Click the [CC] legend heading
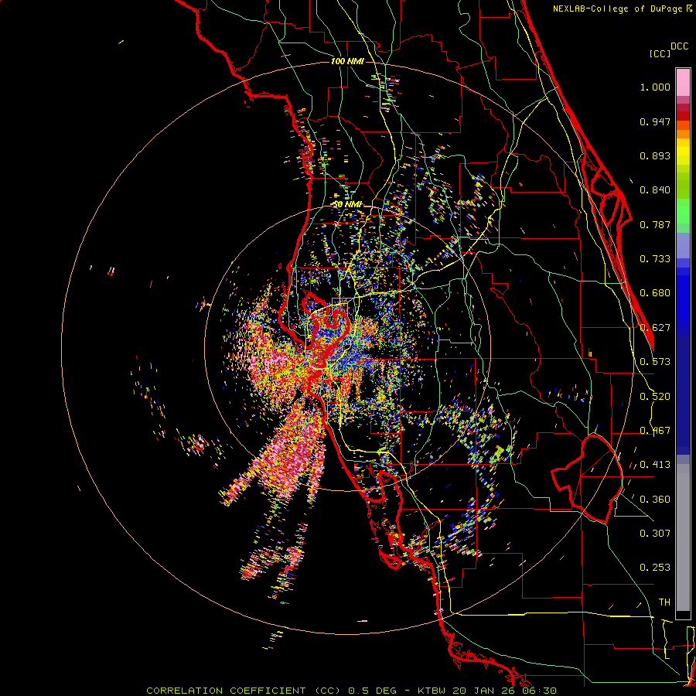 tap(660, 53)
